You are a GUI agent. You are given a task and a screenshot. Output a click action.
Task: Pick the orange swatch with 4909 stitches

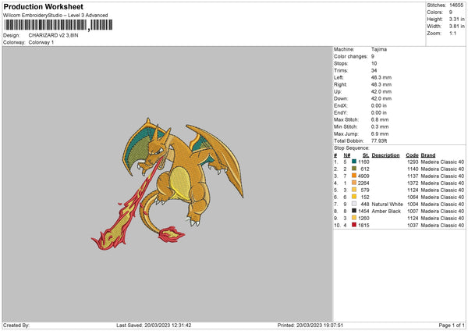pos(354,176)
